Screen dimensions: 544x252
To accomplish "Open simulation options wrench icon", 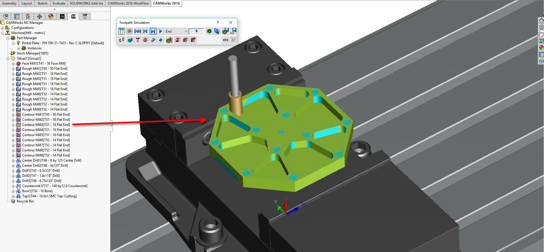I will [x=233, y=40].
